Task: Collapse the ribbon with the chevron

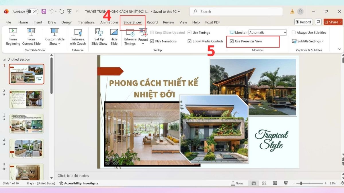Action: pyautogui.click(x=340, y=49)
